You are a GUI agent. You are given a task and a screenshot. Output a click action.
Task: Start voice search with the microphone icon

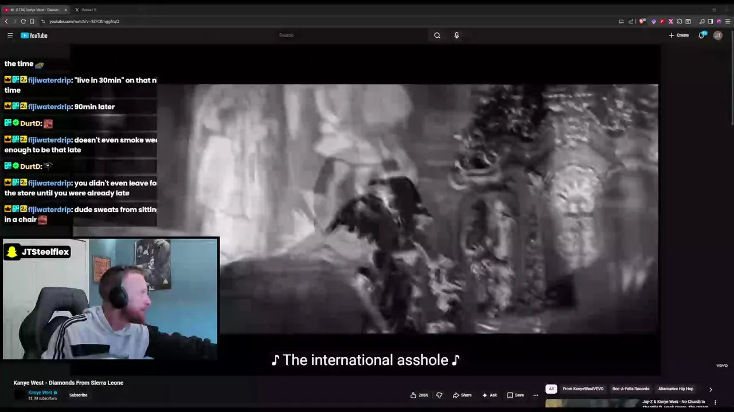[456, 35]
